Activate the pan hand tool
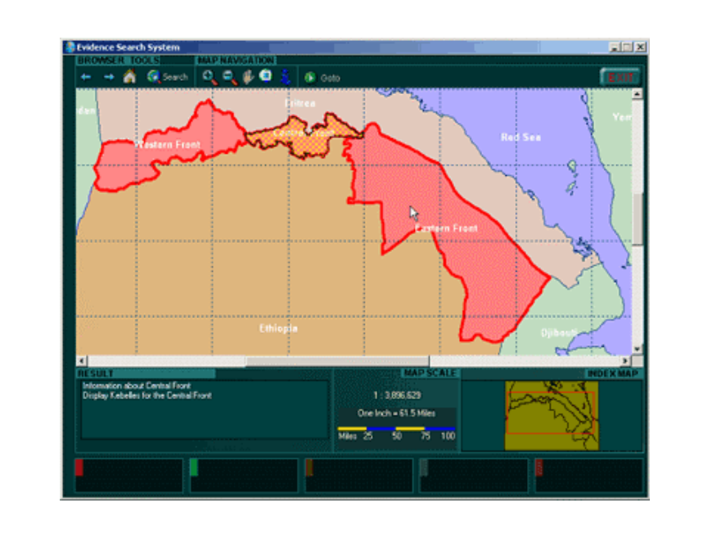Image resolution: width=712 pixels, height=539 pixels. click(x=248, y=77)
